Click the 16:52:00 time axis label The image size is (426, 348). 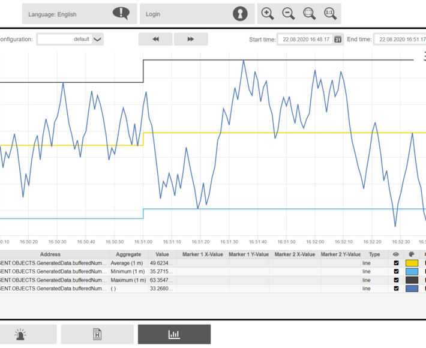pyautogui.click(x=315, y=242)
